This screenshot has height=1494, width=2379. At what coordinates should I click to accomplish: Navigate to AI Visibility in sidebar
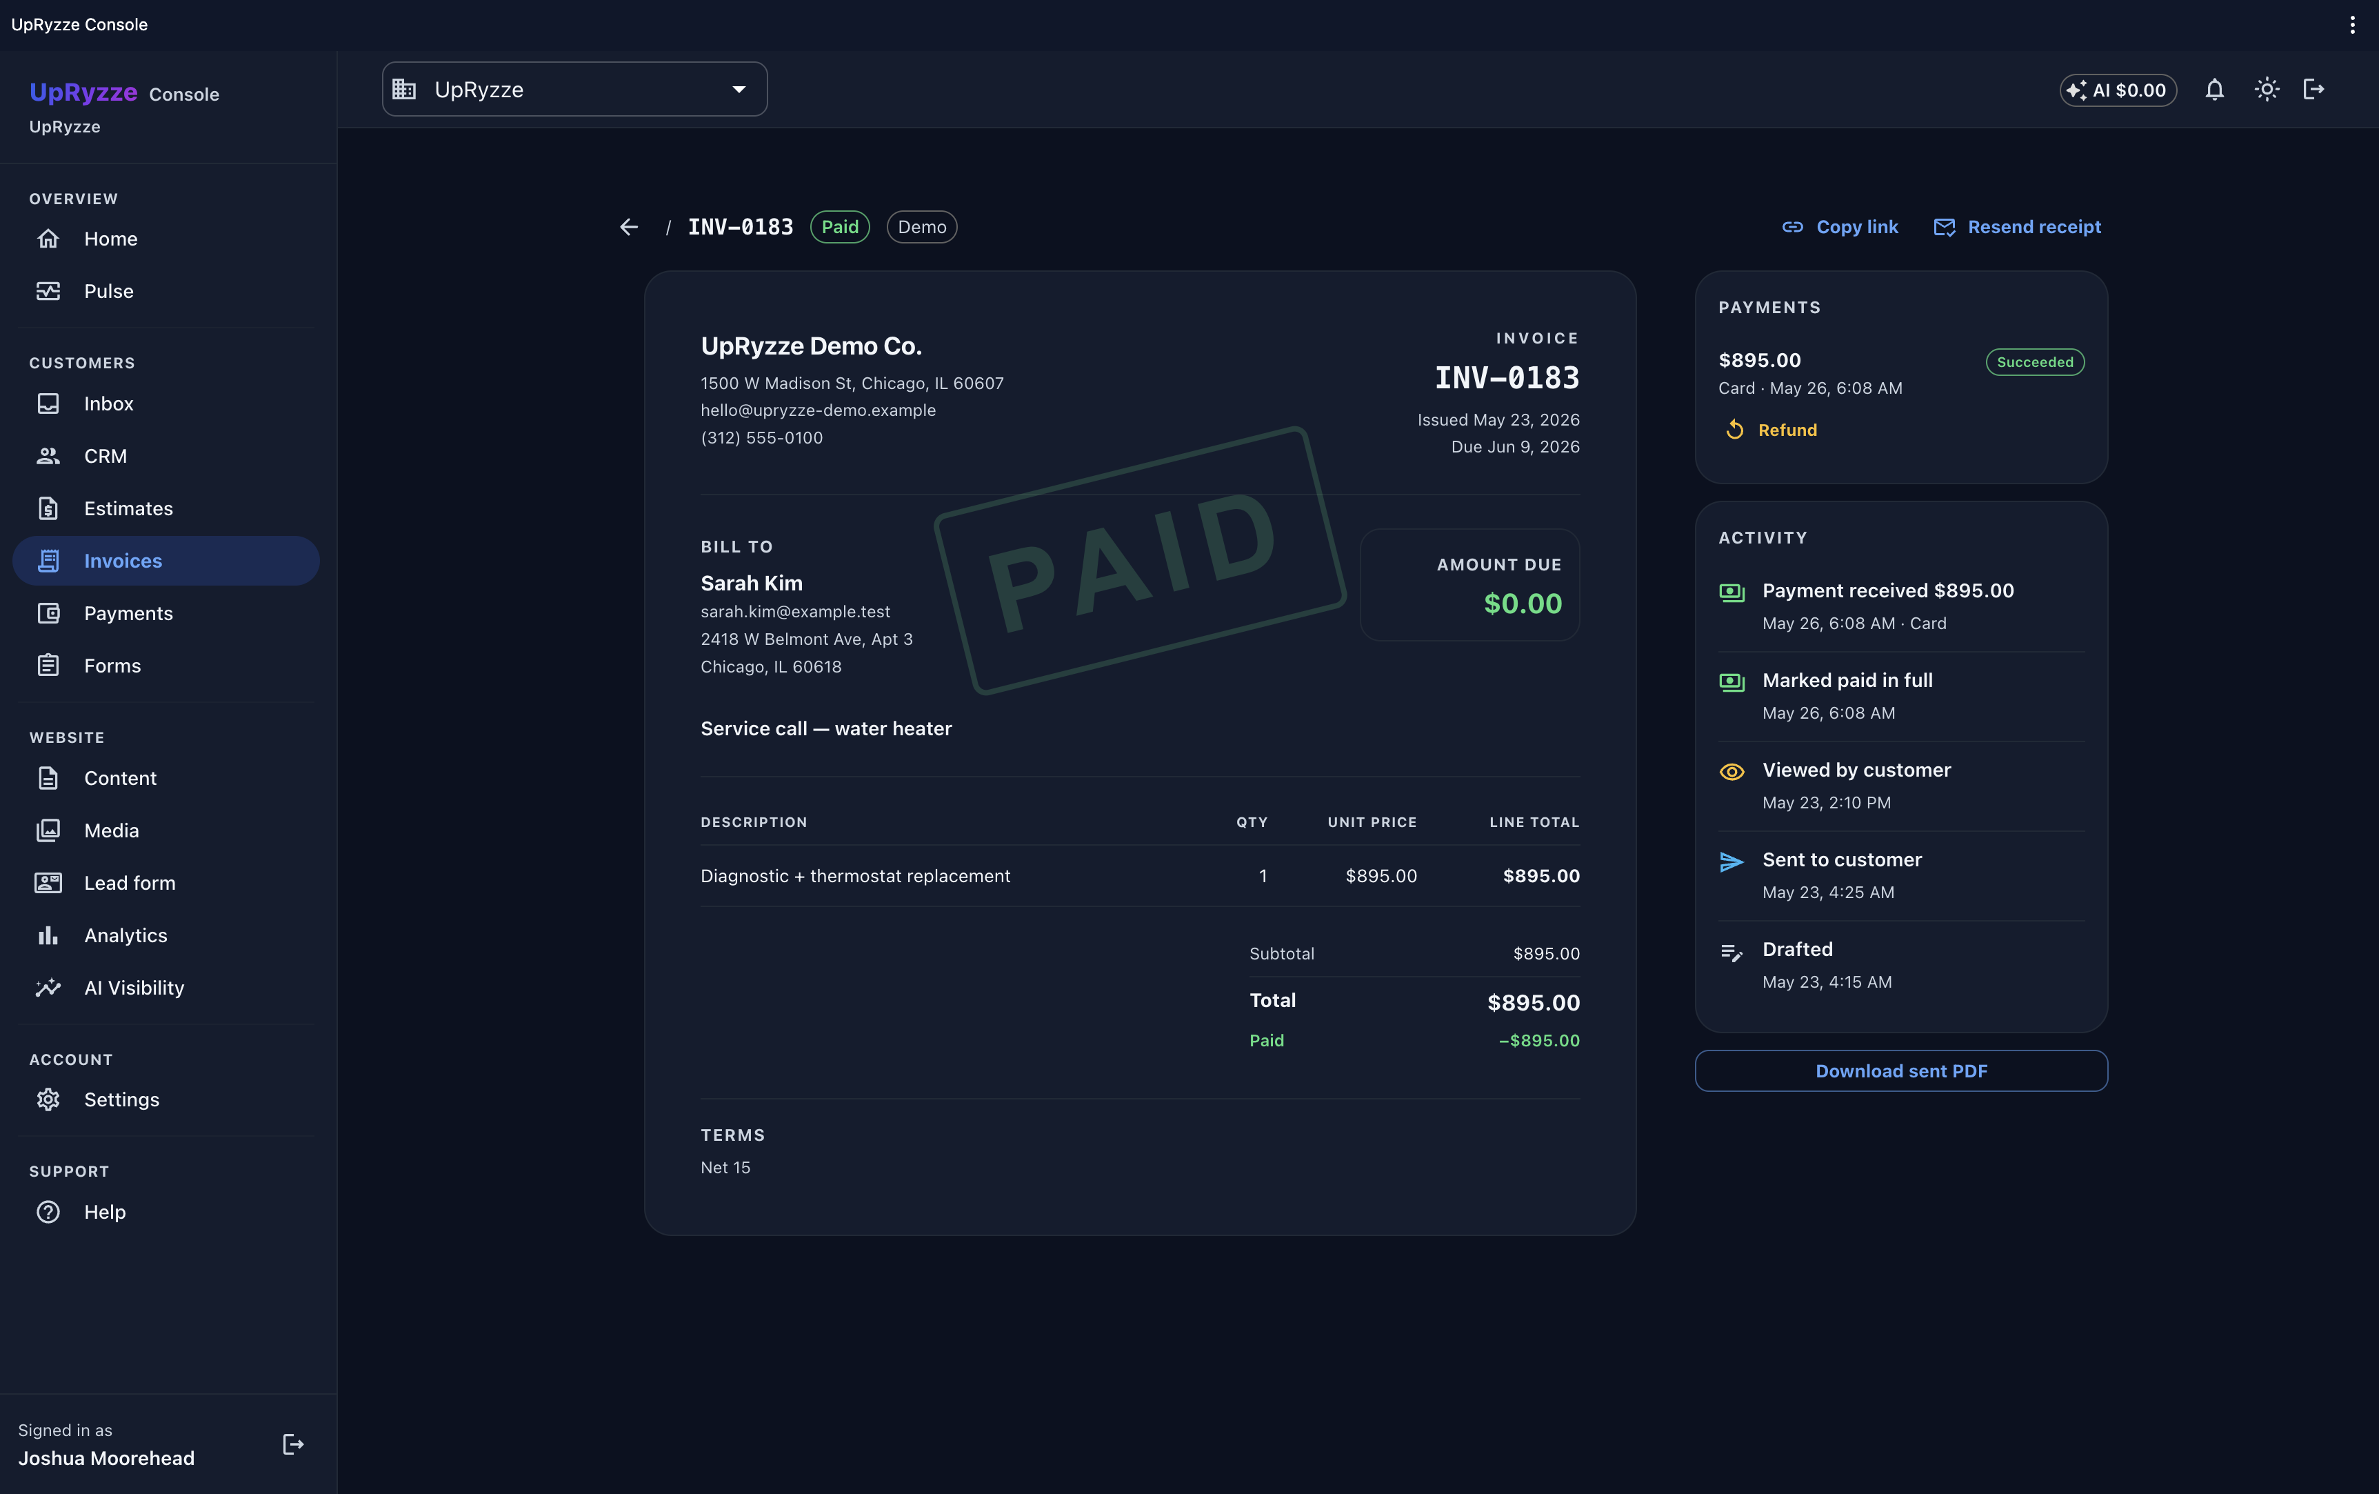pyautogui.click(x=166, y=987)
